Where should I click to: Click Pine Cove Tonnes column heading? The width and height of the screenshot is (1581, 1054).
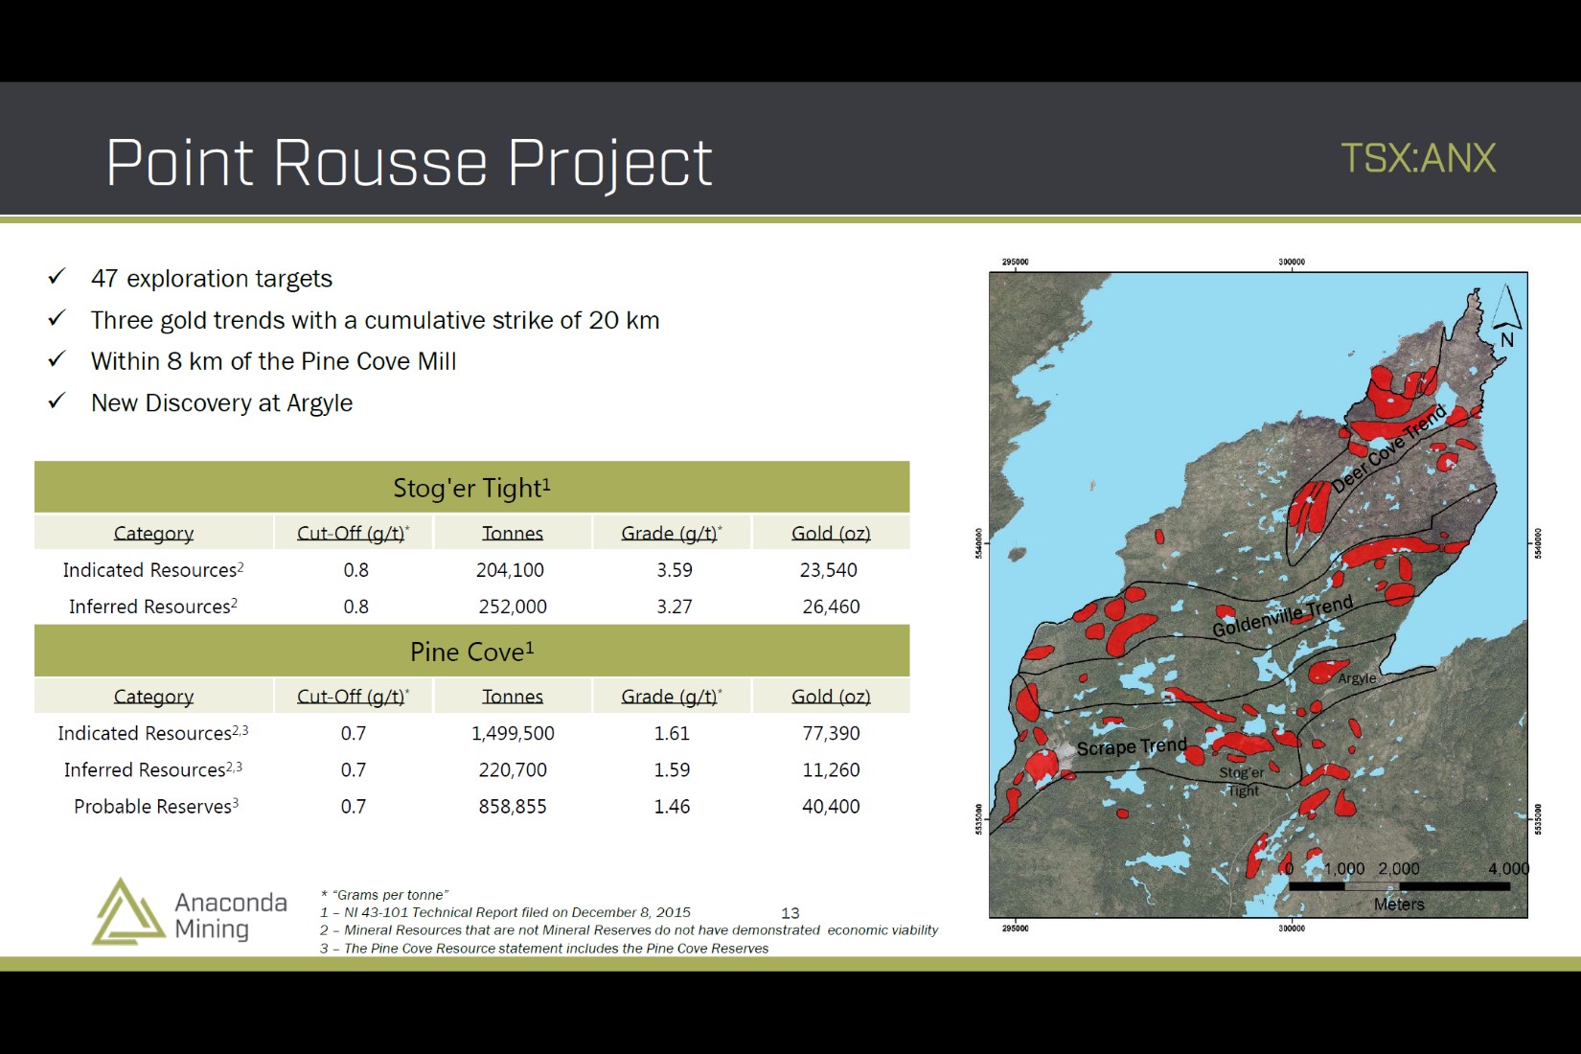(513, 697)
